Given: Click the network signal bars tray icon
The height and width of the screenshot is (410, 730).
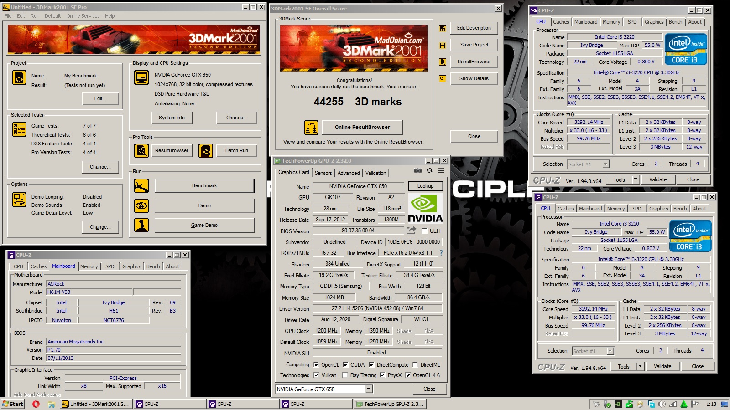Looking at the screenshot, I should coord(673,404).
